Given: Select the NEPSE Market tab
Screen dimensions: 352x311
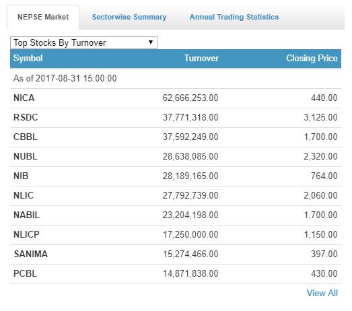Looking at the screenshot, I should point(43,17).
